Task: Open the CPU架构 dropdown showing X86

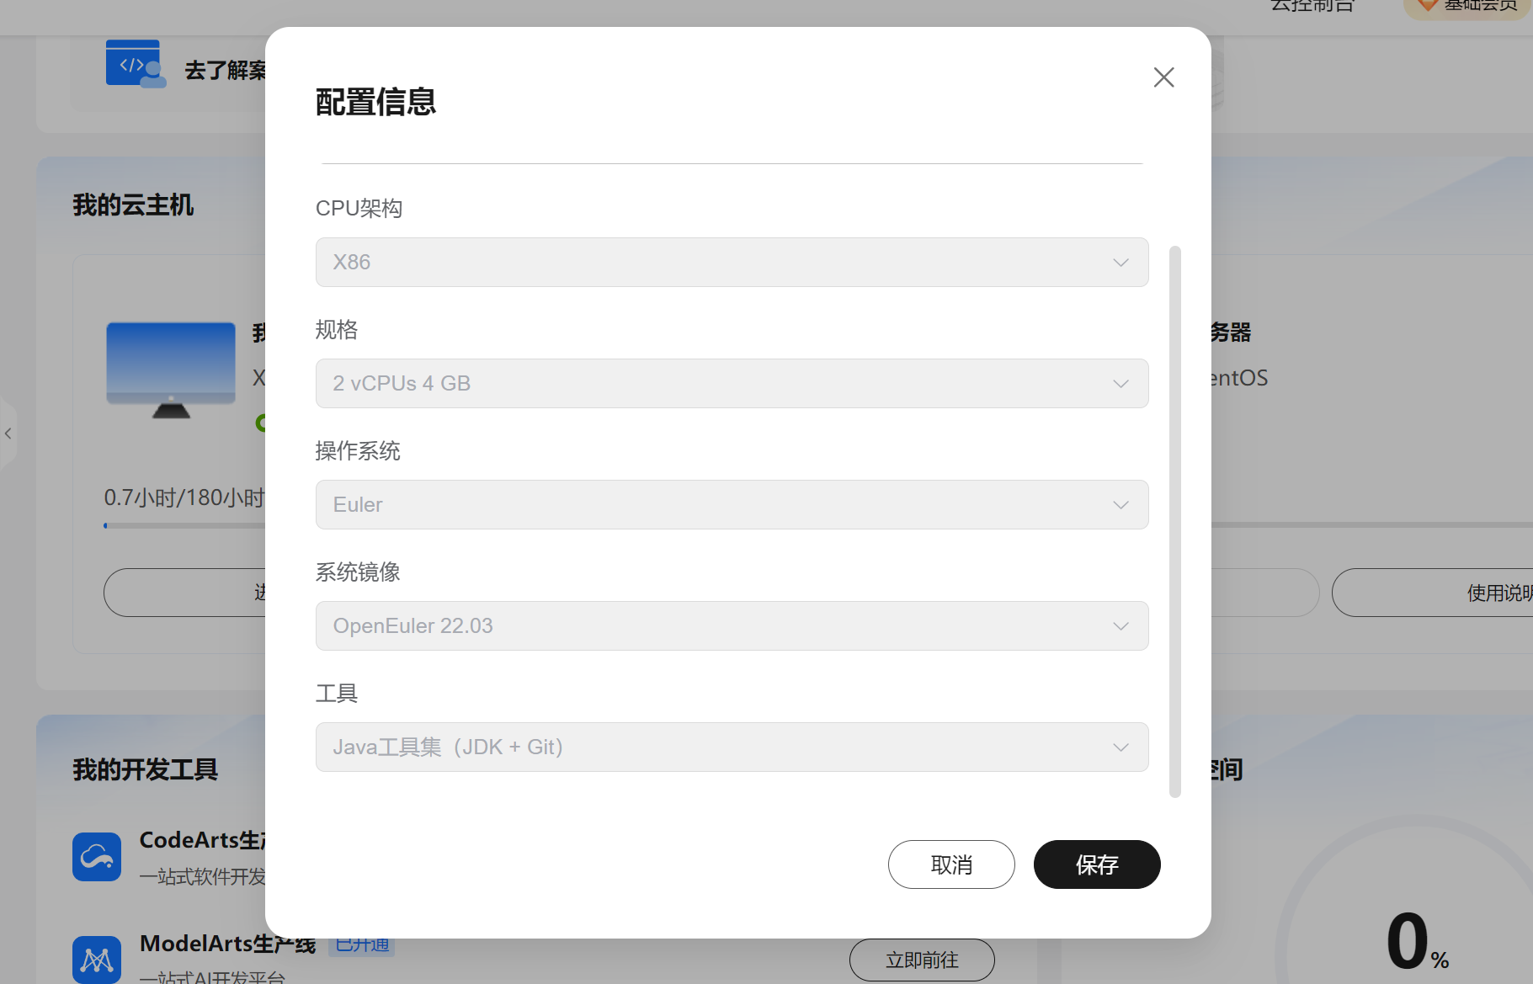Action: coord(732,262)
